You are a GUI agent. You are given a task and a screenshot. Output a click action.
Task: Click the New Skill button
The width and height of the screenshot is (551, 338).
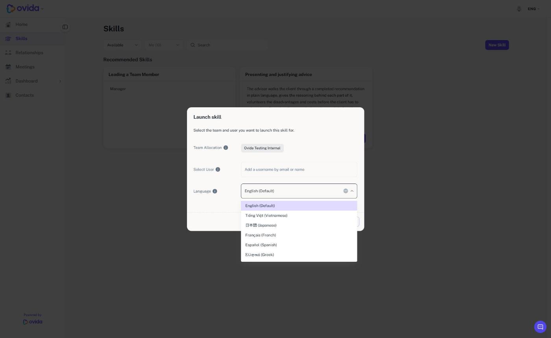pyautogui.click(x=497, y=45)
